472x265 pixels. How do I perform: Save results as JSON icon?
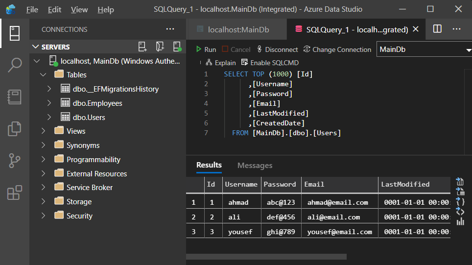(x=460, y=201)
